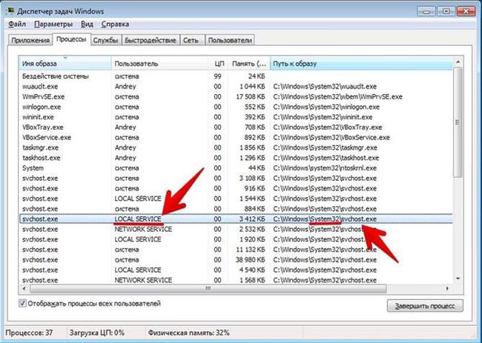Close the Task Manager window
The height and width of the screenshot is (343, 482).
coord(466,11)
